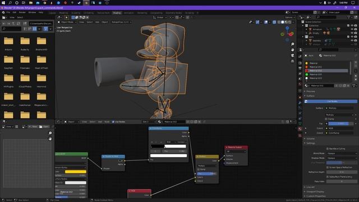Toggle viewport overlays icon
The width and height of the screenshot is (359, 202).
(x=266, y=22)
